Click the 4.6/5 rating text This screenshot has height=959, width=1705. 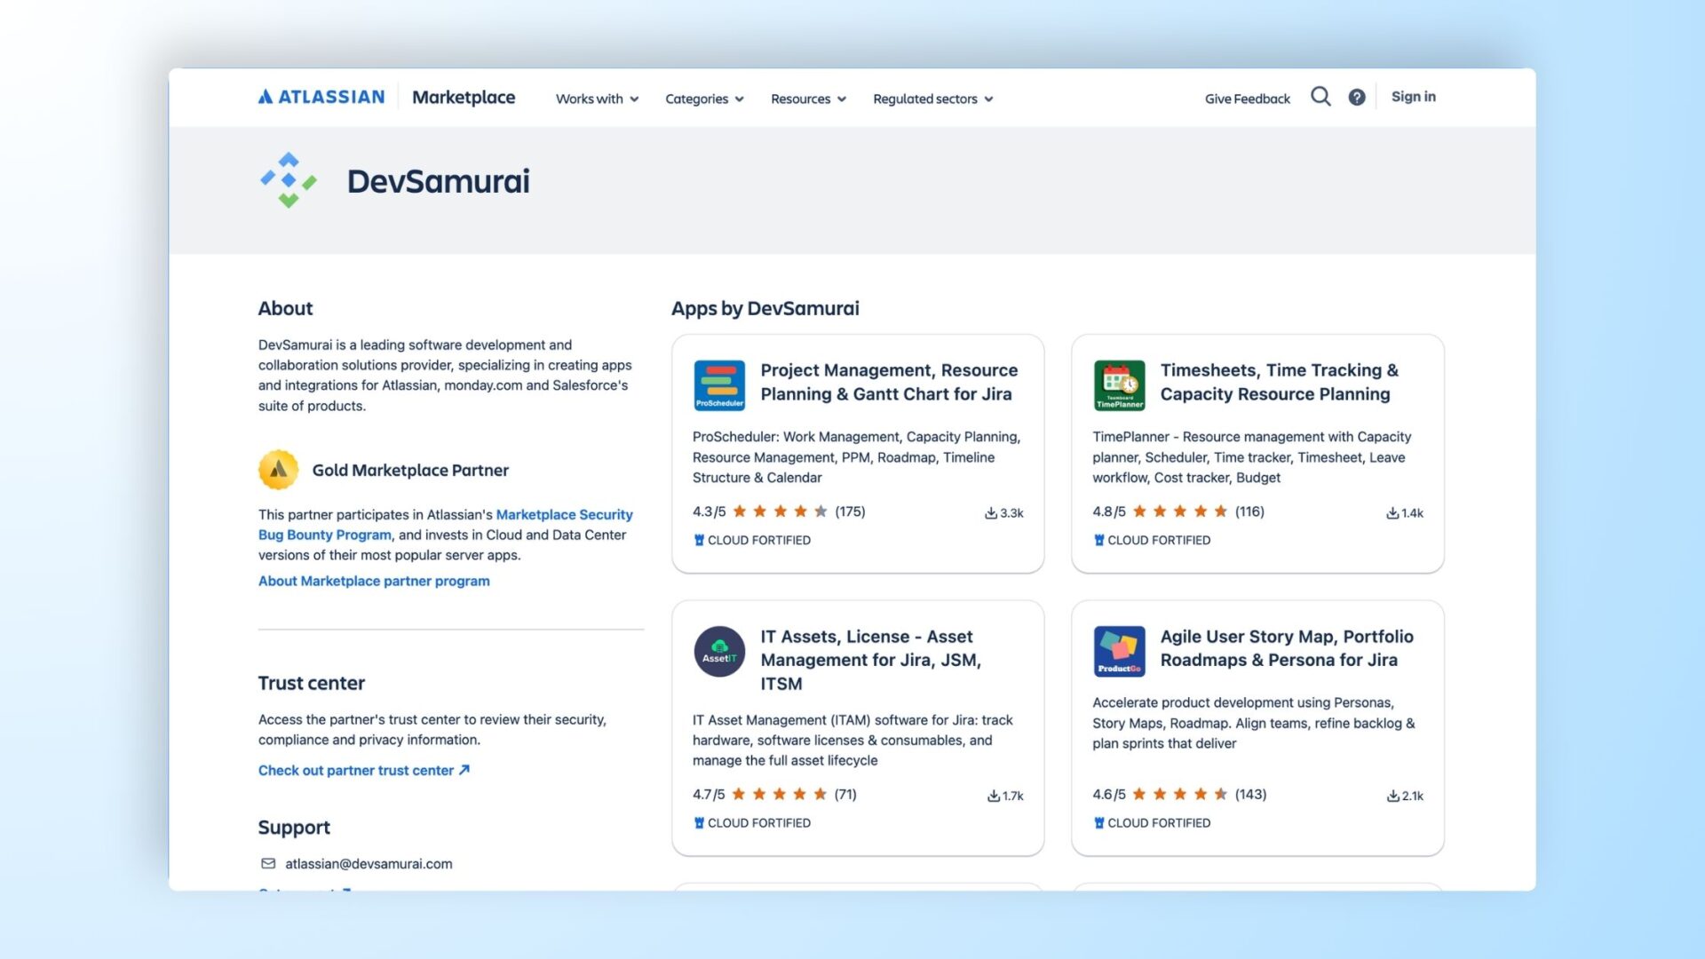point(1109,795)
